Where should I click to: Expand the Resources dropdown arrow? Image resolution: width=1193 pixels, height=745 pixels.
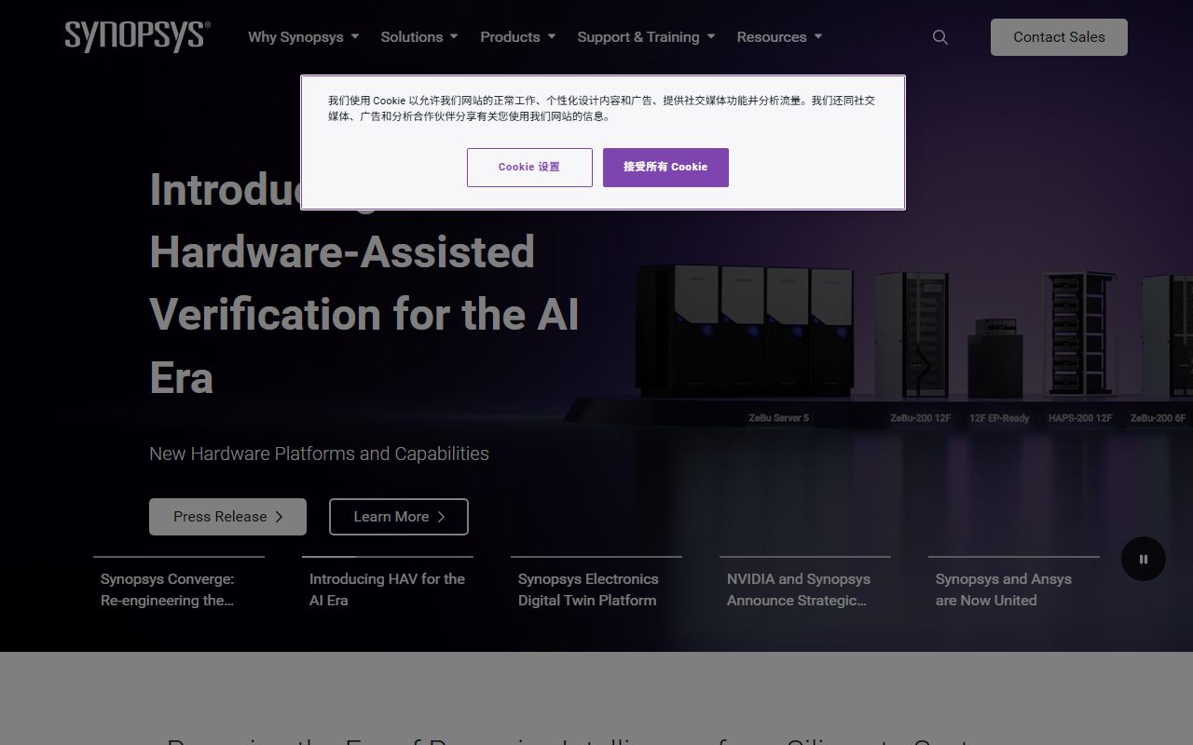point(818,37)
